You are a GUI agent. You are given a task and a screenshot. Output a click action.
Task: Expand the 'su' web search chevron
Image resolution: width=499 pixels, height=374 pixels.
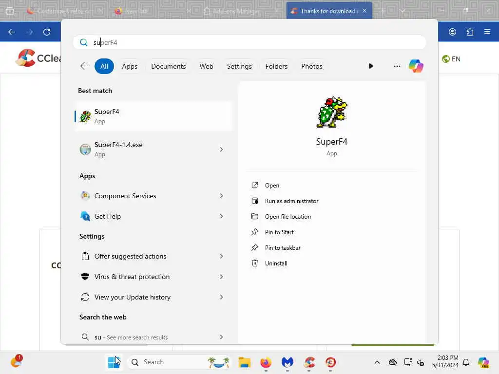(221, 337)
